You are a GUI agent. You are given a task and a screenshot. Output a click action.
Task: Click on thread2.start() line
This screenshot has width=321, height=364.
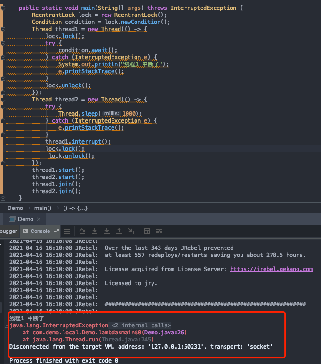(x=58, y=177)
